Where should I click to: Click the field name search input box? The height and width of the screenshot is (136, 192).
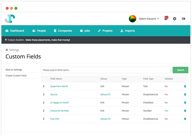click(106, 70)
